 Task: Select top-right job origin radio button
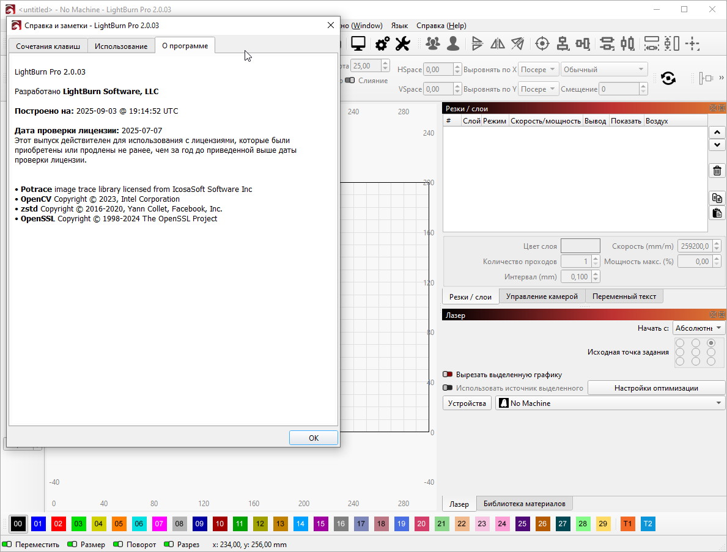click(711, 343)
